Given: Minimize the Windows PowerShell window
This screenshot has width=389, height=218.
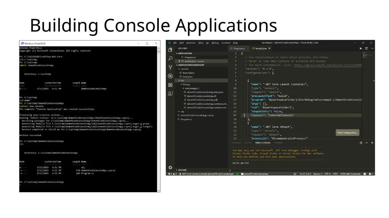Looking at the screenshot, I should coord(138,43).
